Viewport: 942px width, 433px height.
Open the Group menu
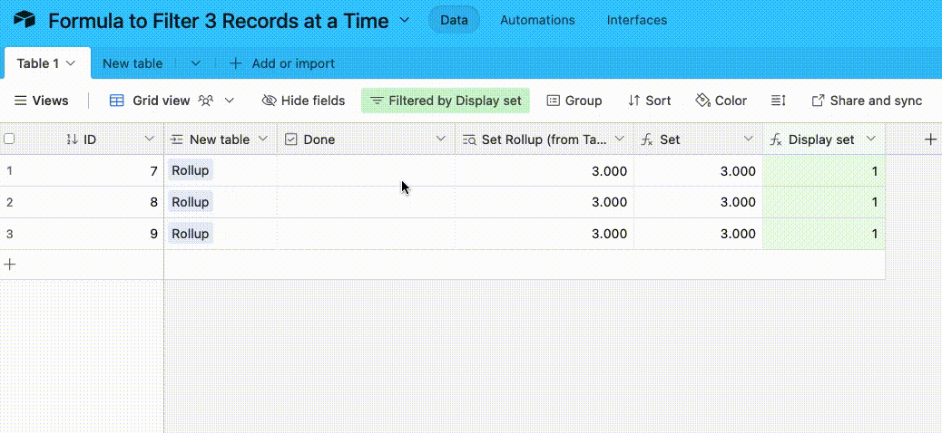coord(574,101)
